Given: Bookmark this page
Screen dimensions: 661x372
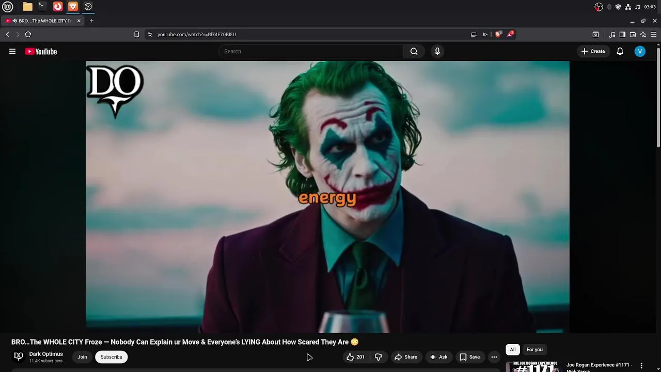Looking at the screenshot, I should click(x=136, y=34).
